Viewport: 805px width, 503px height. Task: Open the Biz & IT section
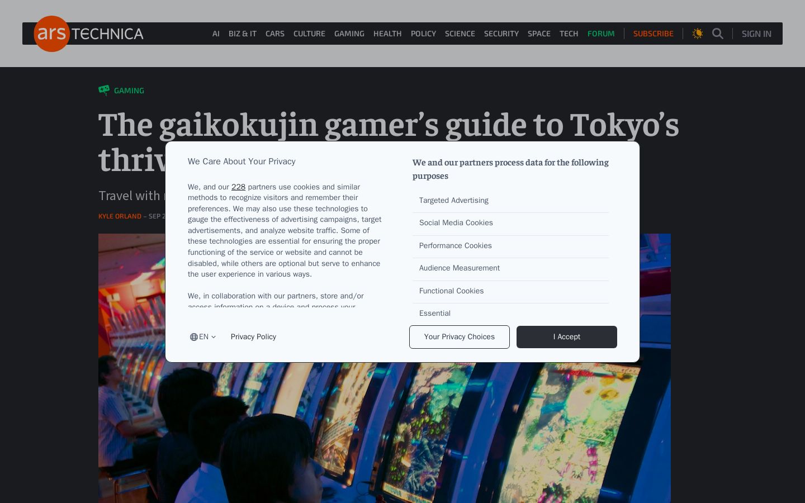243,34
